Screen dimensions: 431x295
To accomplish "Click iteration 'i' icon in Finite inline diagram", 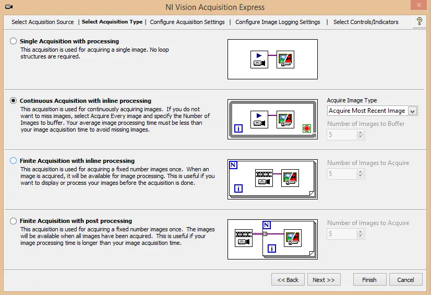I will pos(238,188).
